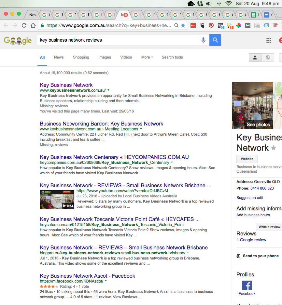282x305 pixels.
Task: Click the lightbulb extension with badge 2
Action: pyautogui.click(x=230, y=26)
